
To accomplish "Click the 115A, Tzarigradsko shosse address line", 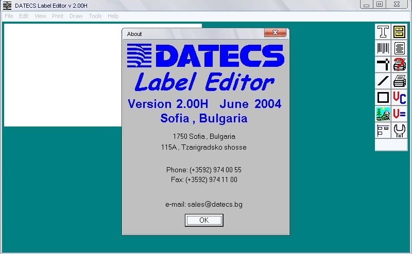I will [x=203, y=147].
